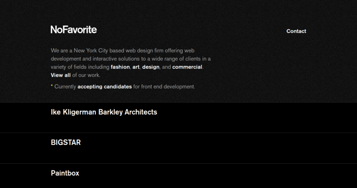
Task: Click the NoFavorite logo
Action: point(74,30)
